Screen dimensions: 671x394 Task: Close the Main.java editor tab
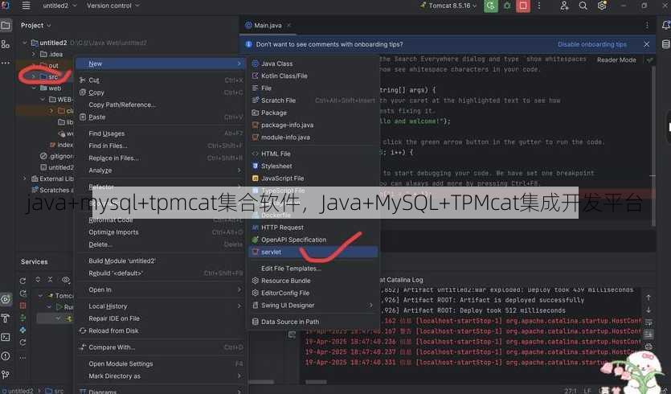click(288, 25)
